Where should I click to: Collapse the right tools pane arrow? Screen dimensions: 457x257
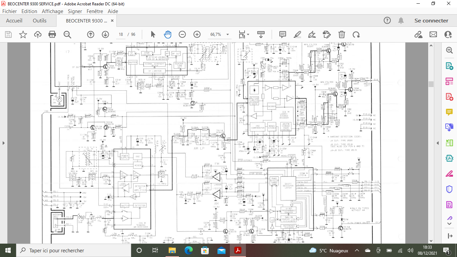point(438,143)
